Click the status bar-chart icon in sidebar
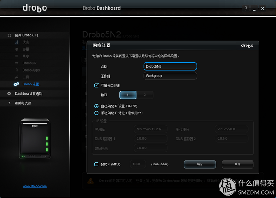 [17, 42]
